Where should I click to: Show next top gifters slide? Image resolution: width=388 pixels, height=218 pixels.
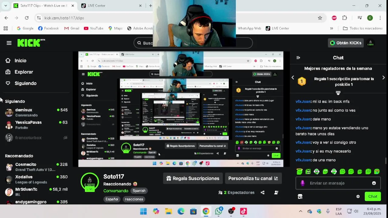[383, 78]
